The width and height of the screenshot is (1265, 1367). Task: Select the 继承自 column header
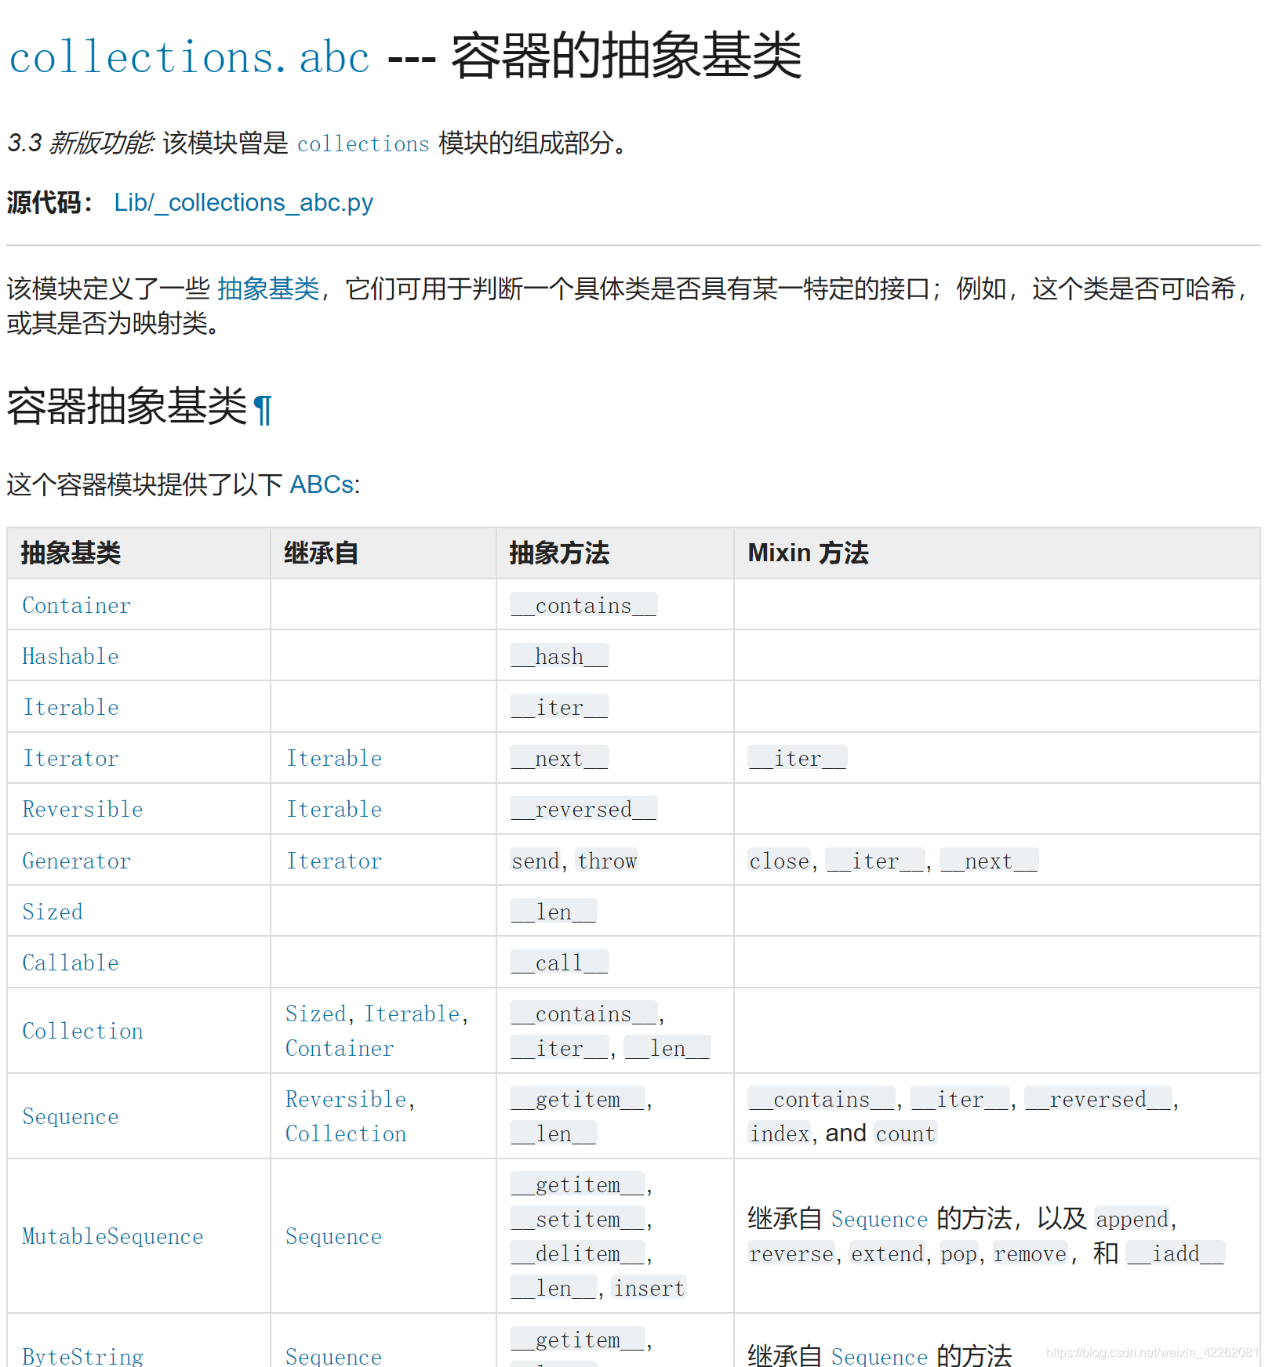(x=321, y=553)
